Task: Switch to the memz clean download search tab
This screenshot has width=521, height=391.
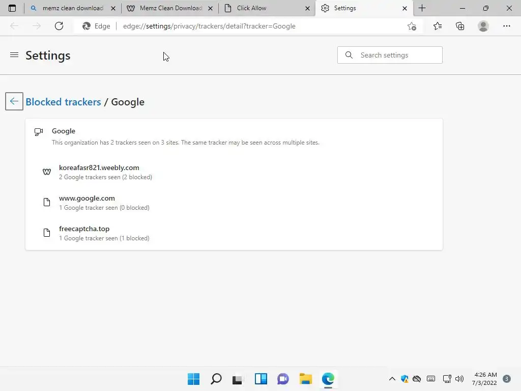Action: (x=72, y=8)
